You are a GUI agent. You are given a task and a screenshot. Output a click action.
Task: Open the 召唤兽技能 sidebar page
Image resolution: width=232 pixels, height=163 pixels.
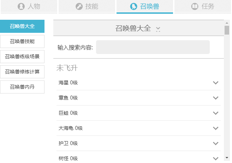22,41
